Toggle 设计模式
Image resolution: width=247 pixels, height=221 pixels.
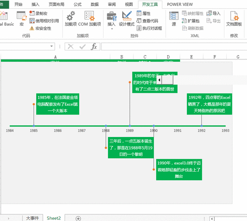127,19
